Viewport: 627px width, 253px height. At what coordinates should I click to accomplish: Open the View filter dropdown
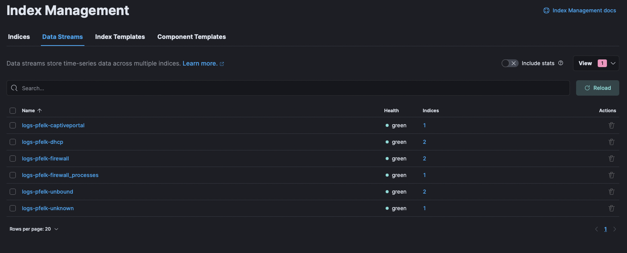tap(596, 63)
